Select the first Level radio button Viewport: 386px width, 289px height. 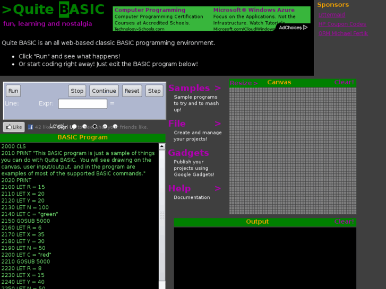(x=74, y=126)
